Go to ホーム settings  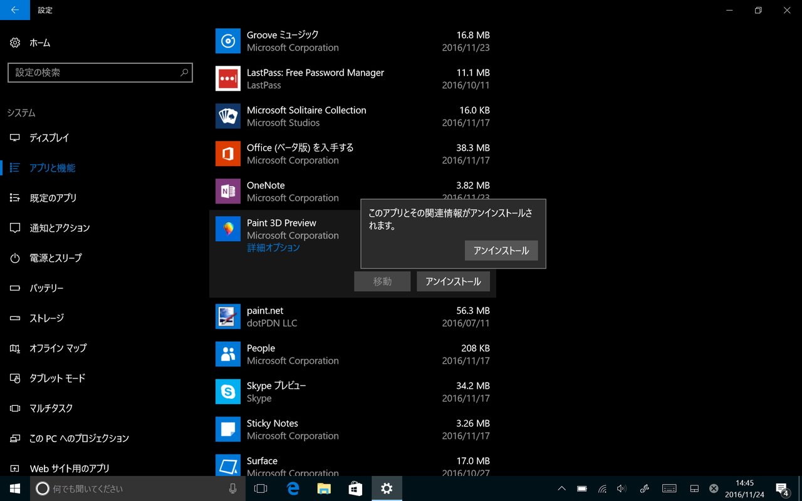[40, 43]
